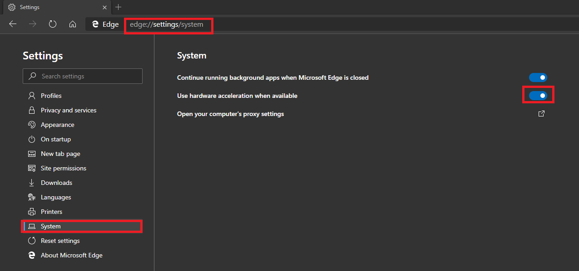579x271 pixels.
Task: Click the Reset settings circular arrow icon
Action: [32, 241]
